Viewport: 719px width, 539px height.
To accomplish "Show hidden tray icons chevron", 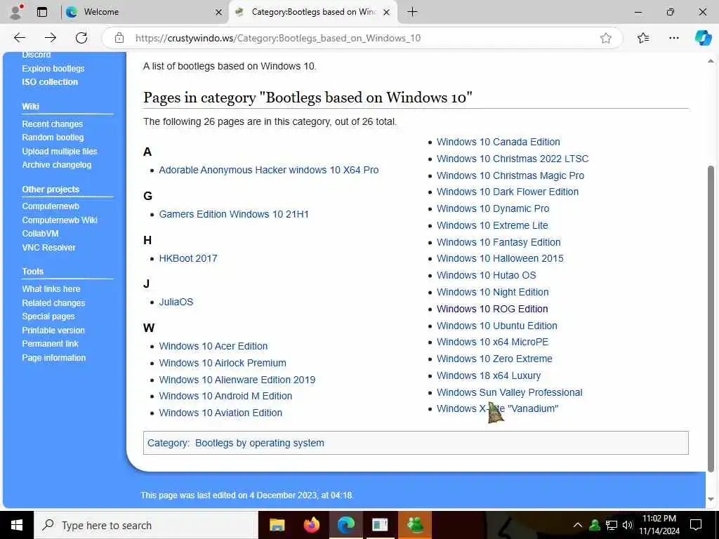I will pyautogui.click(x=578, y=525).
